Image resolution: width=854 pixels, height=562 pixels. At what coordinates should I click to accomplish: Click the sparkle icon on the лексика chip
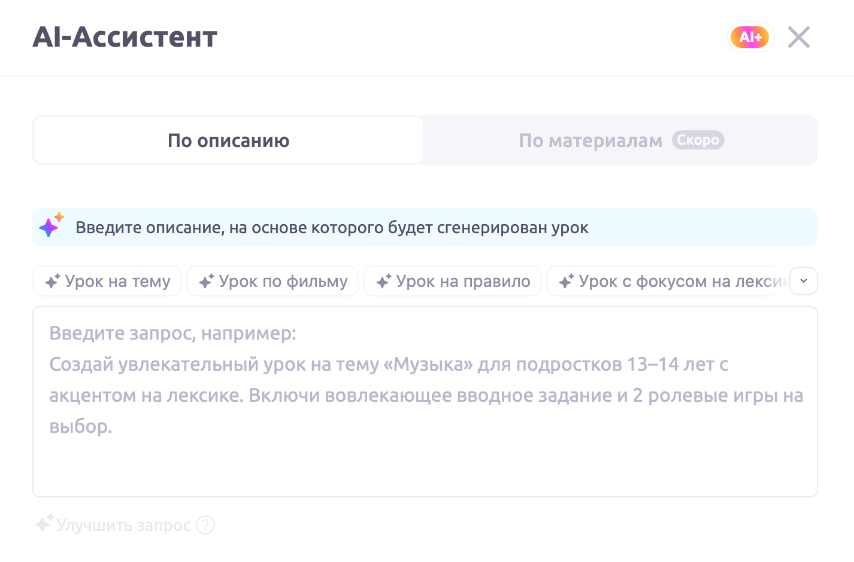(567, 281)
